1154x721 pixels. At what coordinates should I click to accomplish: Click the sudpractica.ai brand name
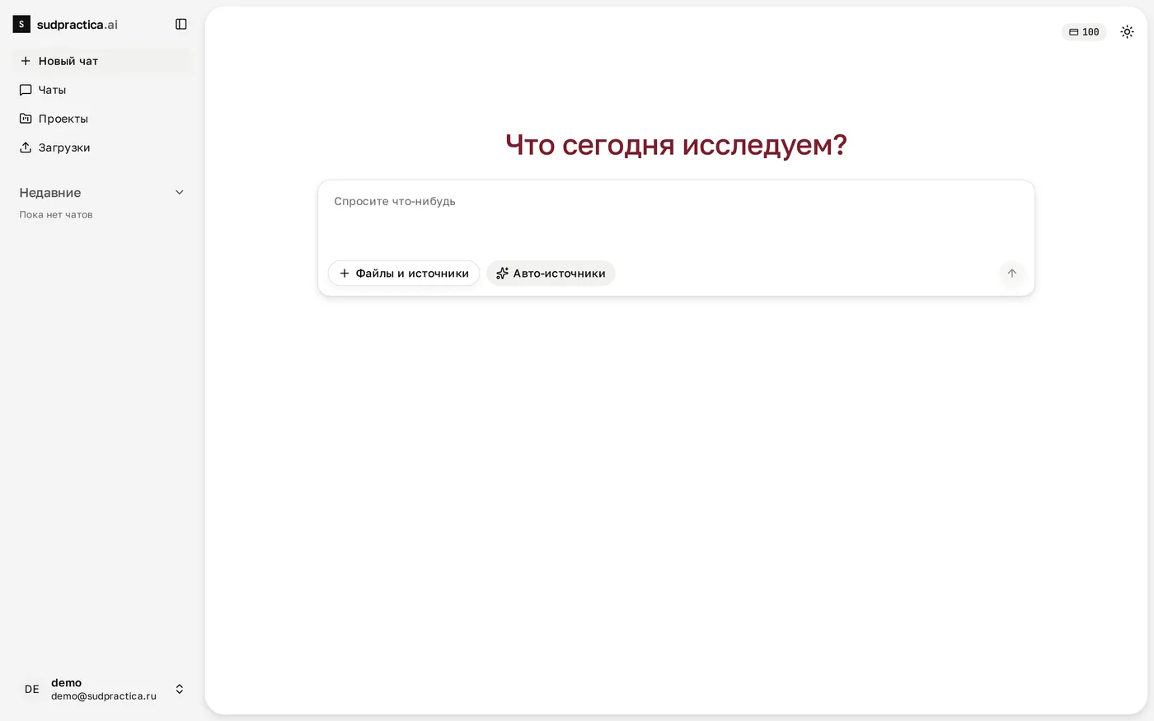point(77,25)
